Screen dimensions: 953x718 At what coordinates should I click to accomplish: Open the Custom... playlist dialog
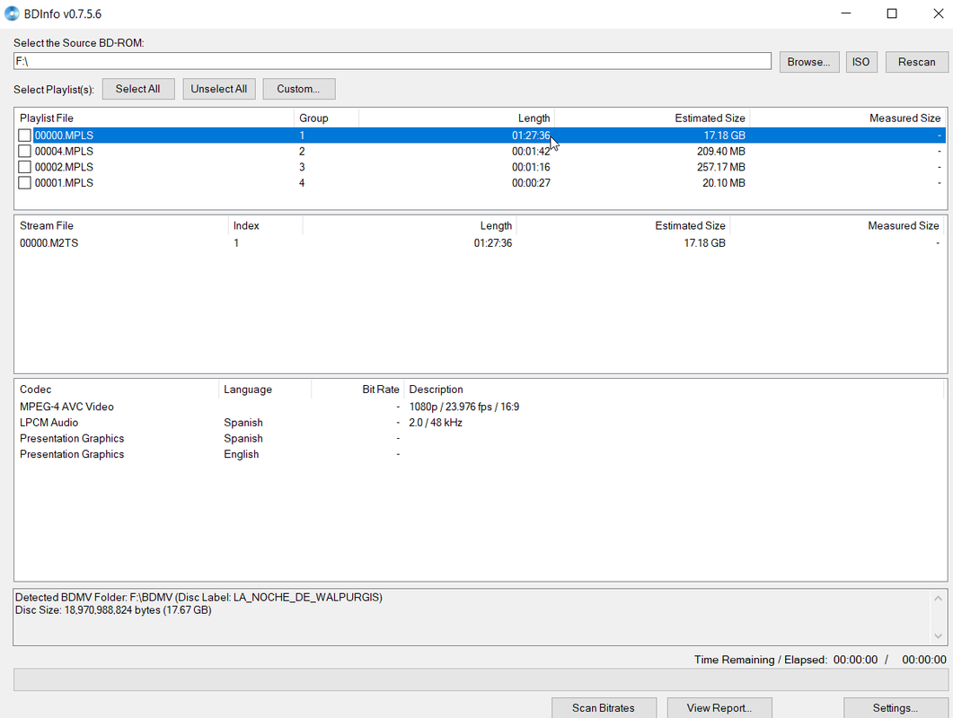coord(298,89)
